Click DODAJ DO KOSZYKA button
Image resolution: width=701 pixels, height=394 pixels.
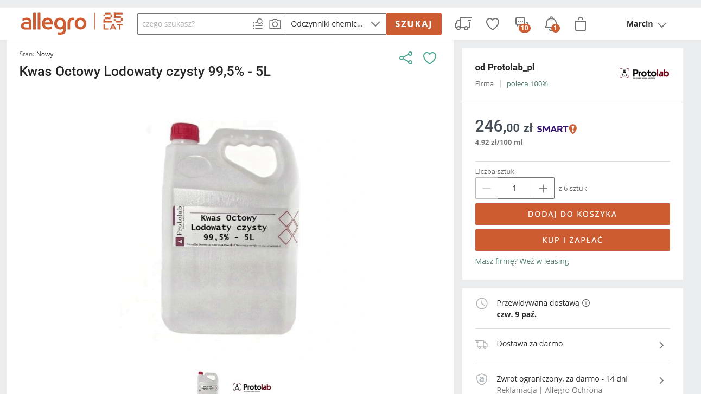click(x=572, y=214)
